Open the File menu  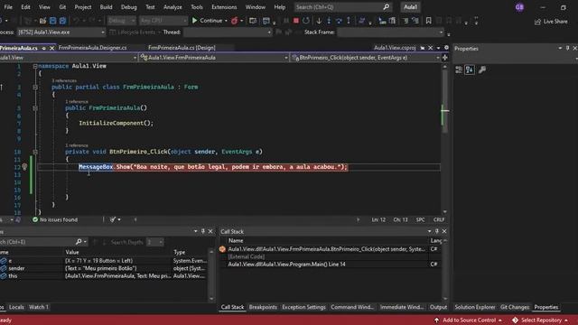coord(8,7)
